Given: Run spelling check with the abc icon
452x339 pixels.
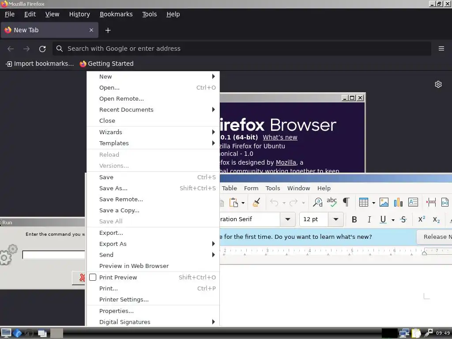Looking at the screenshot, I should coord(332,202).
